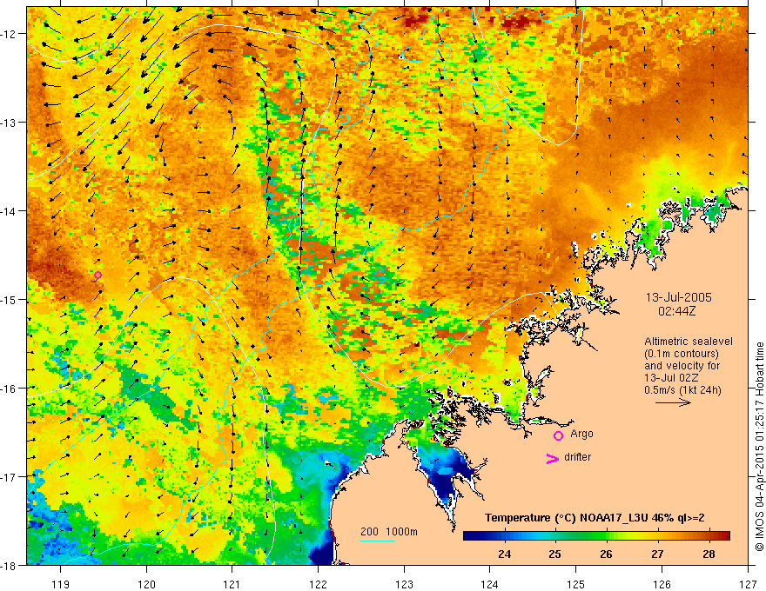Click colorbar tick label 28
The width and height of the screenshot is (766, 591).
coord(709,554)
